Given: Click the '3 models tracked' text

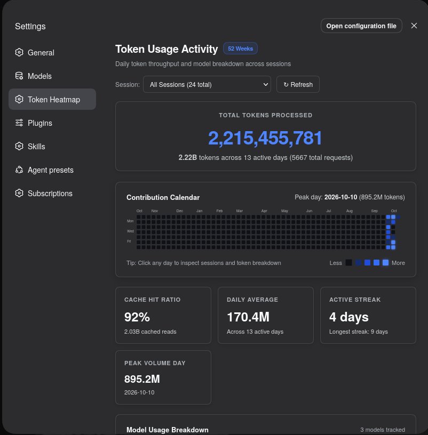Looking at the screenshot, I should tap(383, 430).
